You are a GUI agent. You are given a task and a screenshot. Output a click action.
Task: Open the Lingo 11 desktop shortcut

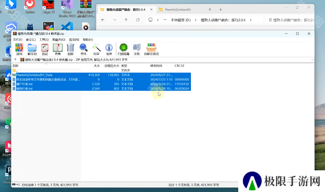pyautogui.click(x=48, y=7)
